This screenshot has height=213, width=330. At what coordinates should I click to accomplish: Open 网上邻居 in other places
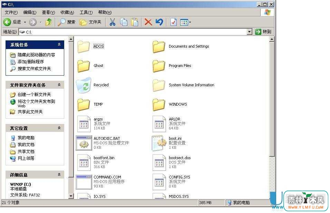coord(26,158)
